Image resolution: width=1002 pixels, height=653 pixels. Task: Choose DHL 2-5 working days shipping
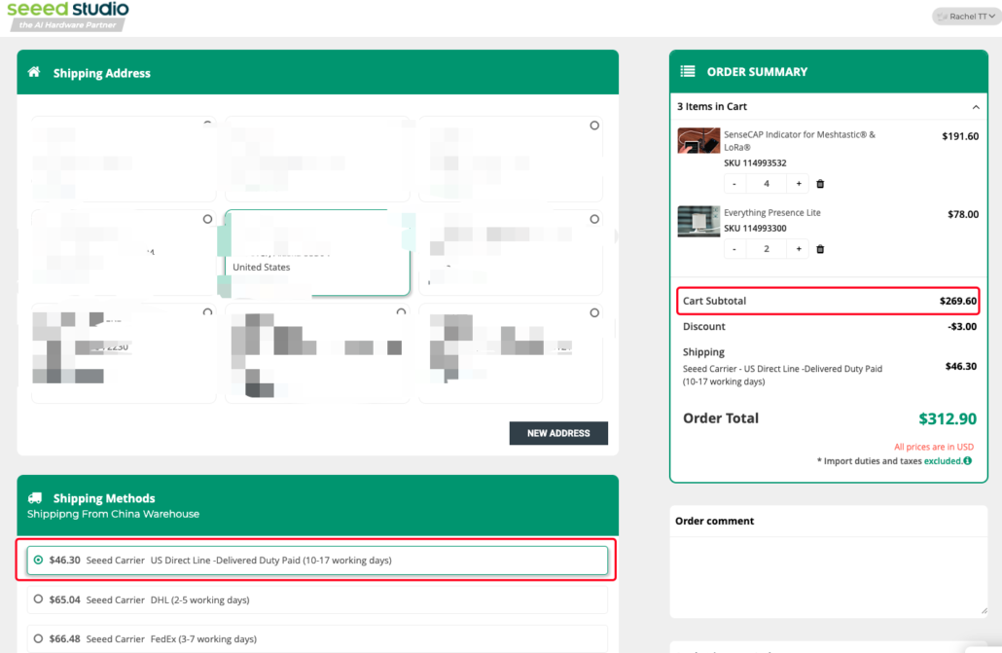38,599
